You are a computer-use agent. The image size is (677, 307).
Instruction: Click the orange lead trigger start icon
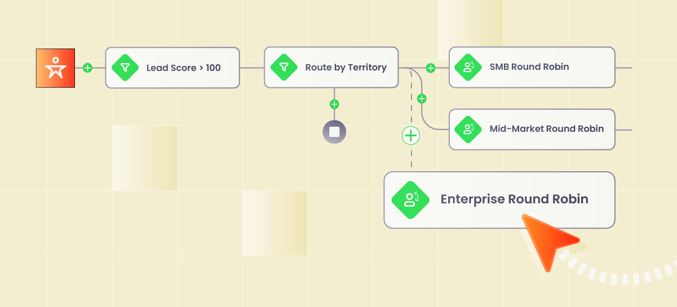[55, 68]
